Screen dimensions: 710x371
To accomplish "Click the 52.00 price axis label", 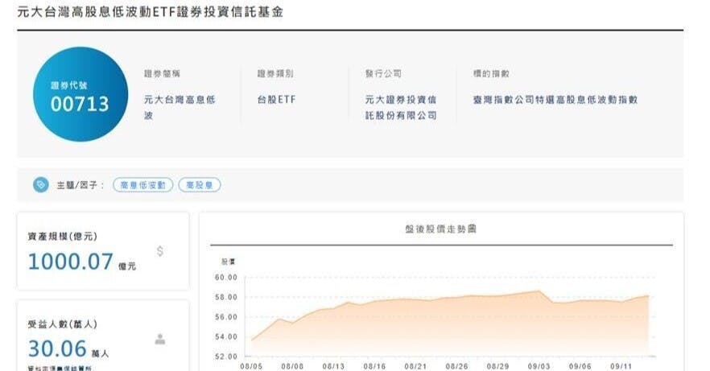I will tap(225, 356).
